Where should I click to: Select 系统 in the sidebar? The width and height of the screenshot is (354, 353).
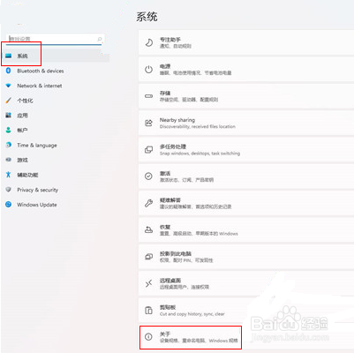(x=56, y=56)
